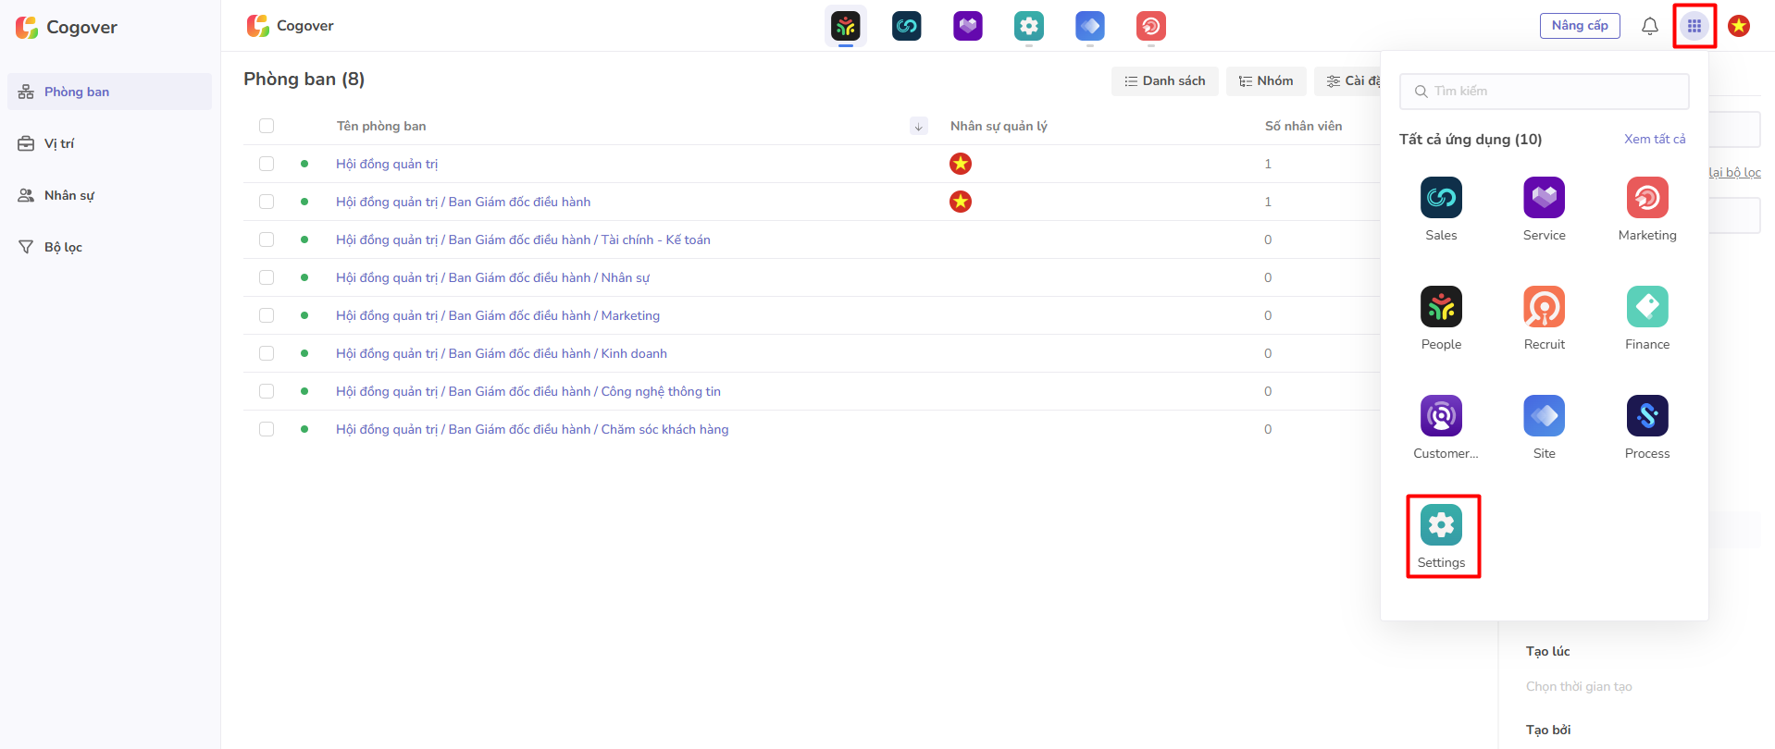
Task: Open the Service app in top bar
Action: tap(968, 26)
